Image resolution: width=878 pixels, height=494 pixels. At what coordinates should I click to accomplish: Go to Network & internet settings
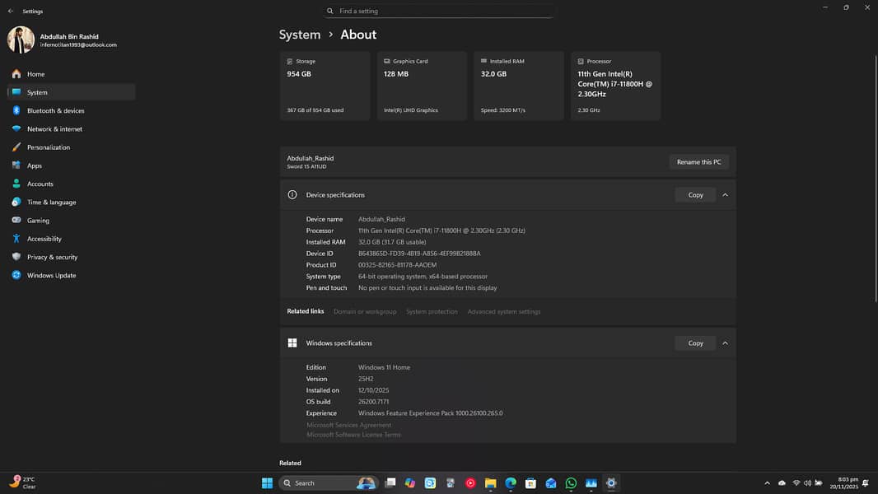(54, 129)
